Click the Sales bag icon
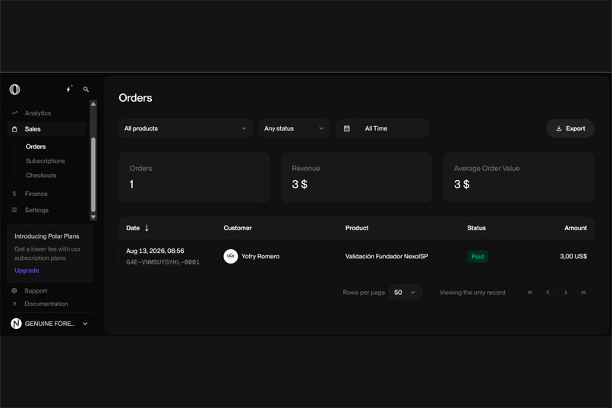The image size is (612, 408). point(14,129)
